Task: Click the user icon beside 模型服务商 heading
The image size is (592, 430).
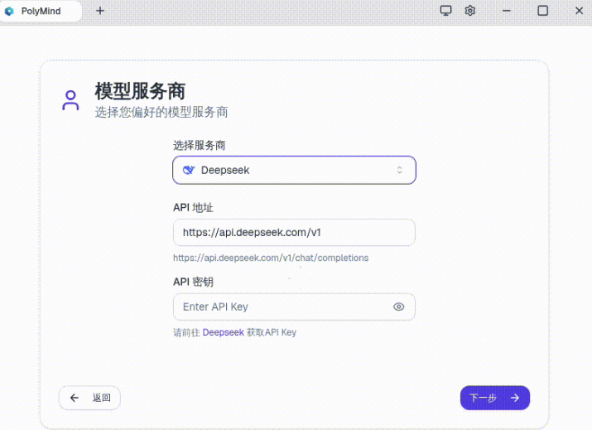Action: [x=70, y=100]
